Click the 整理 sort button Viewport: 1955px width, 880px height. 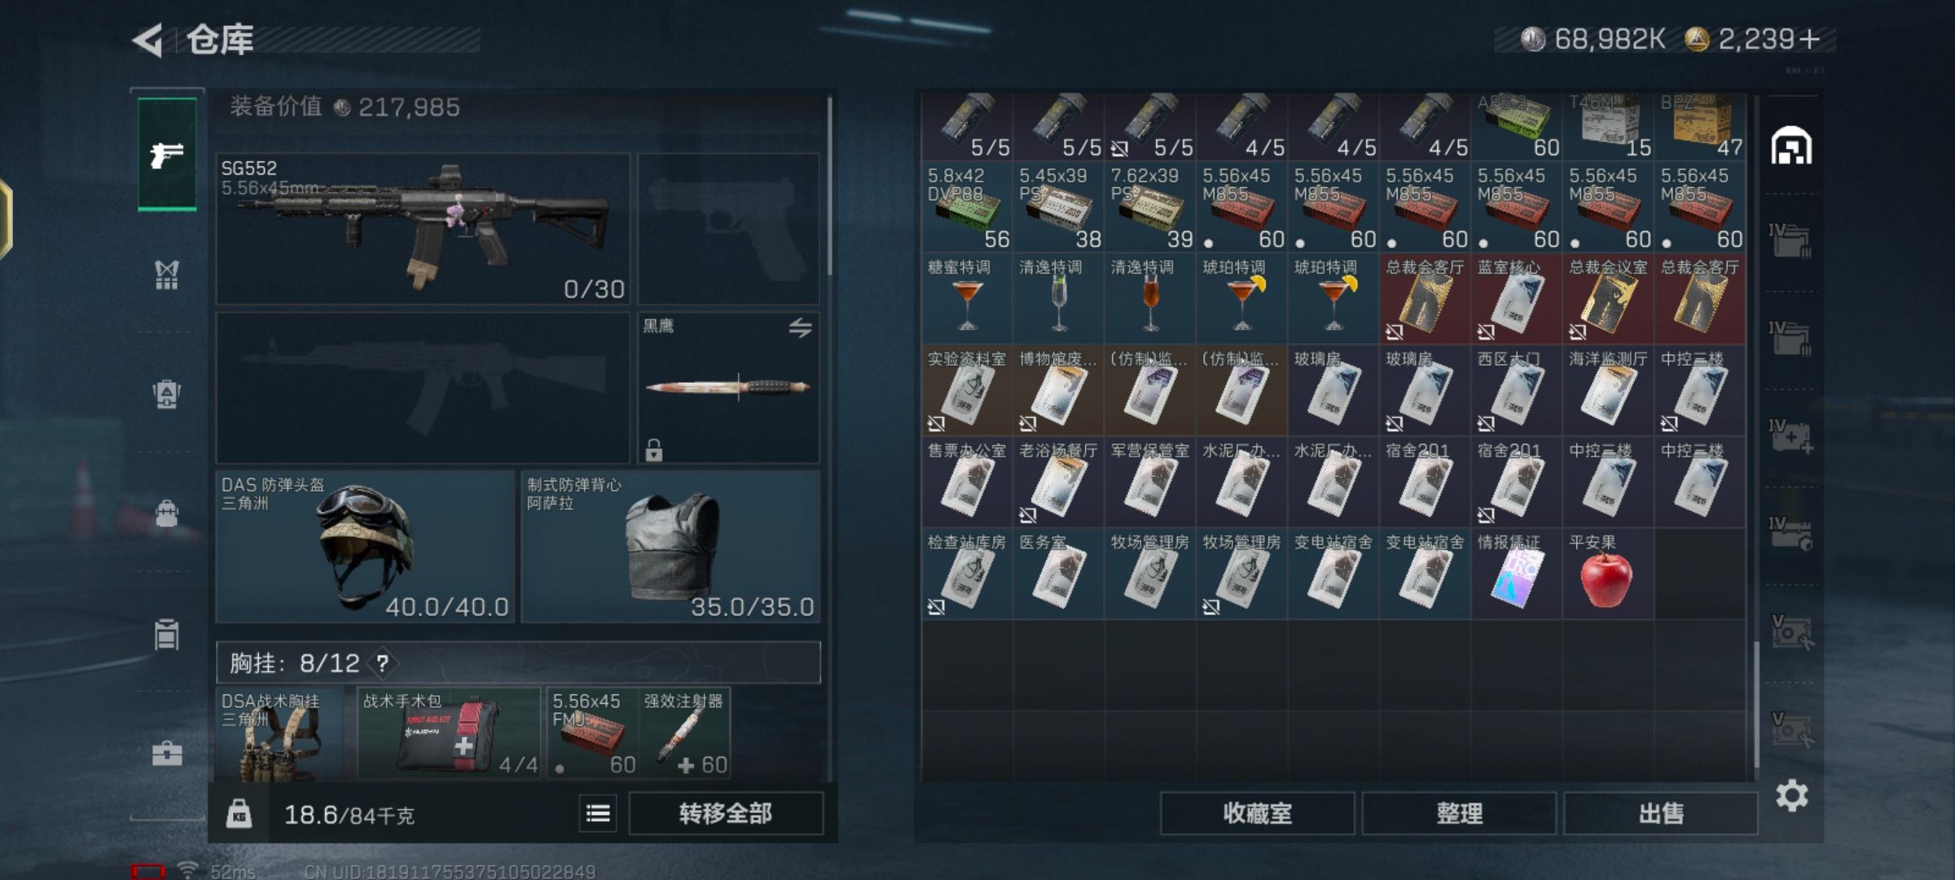[x=1459, y=813]
